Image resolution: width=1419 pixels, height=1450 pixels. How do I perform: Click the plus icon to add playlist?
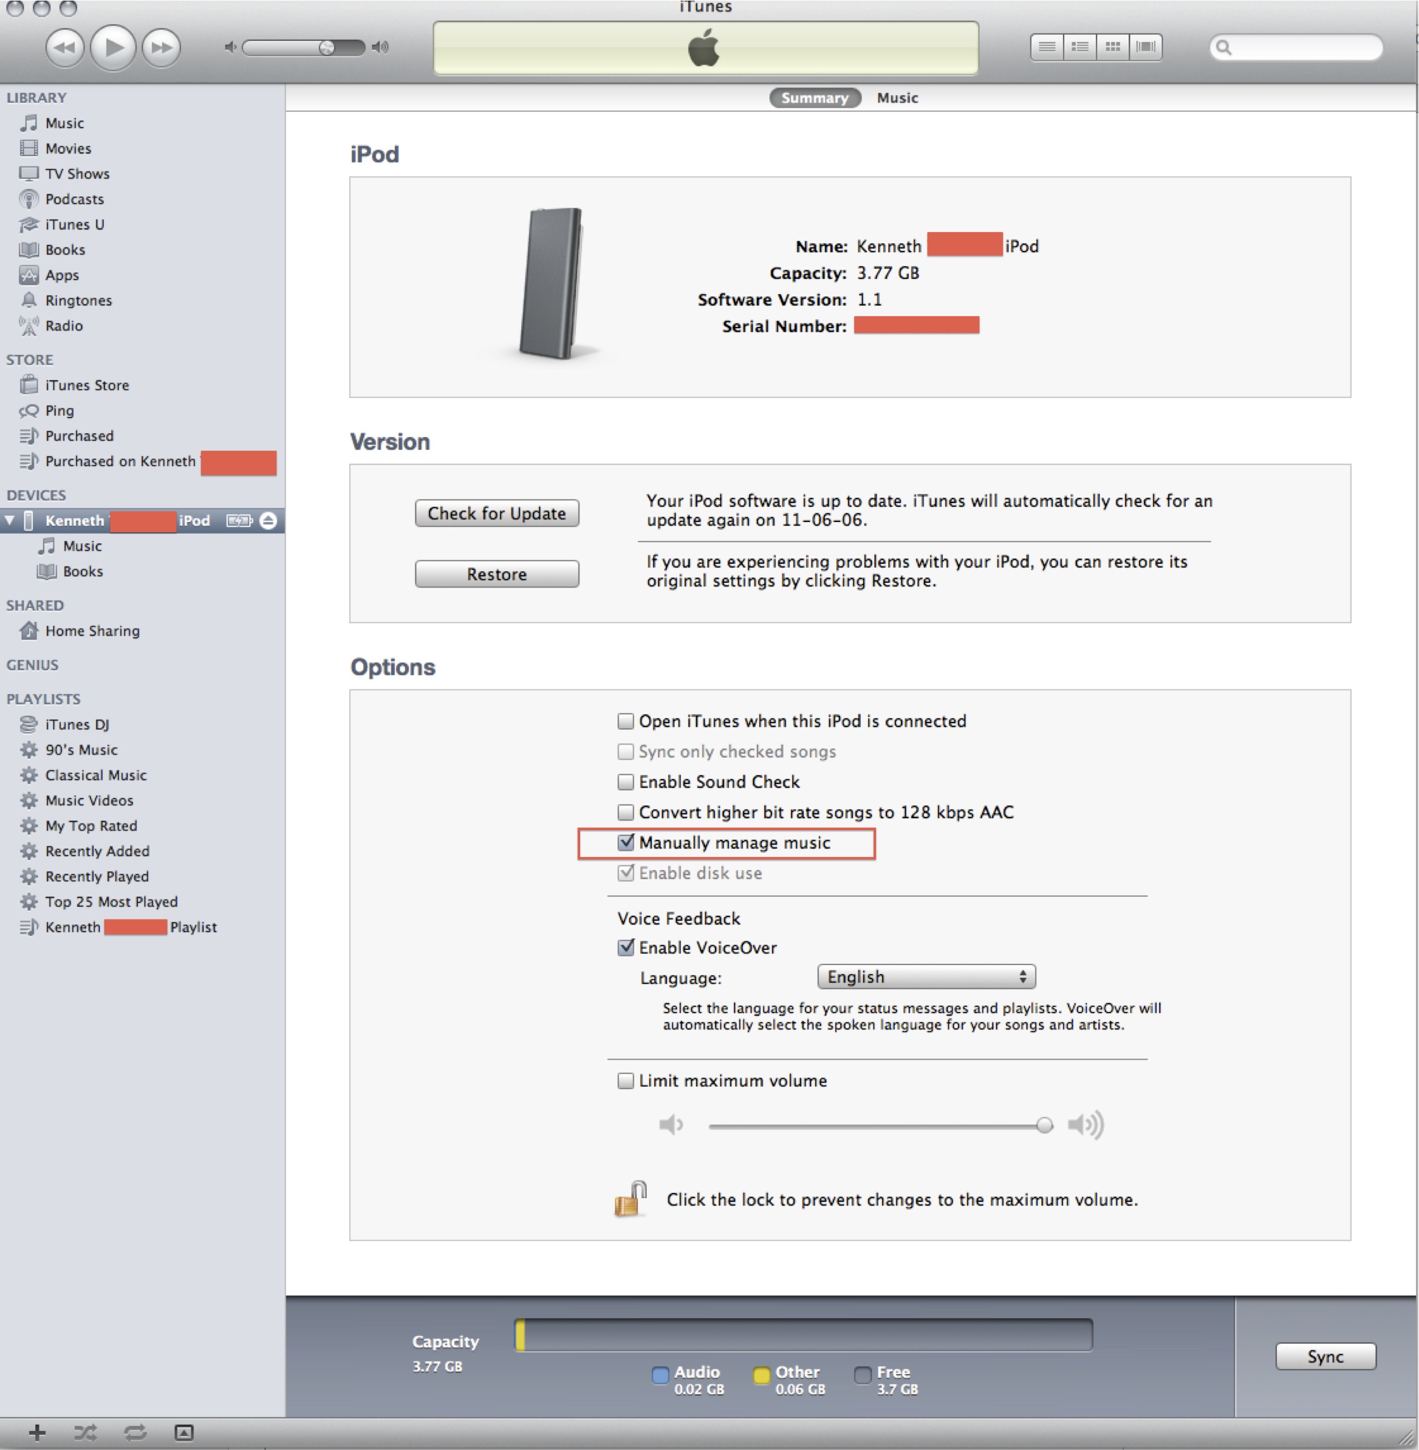pyautogui.click(x=37, y=1432)
